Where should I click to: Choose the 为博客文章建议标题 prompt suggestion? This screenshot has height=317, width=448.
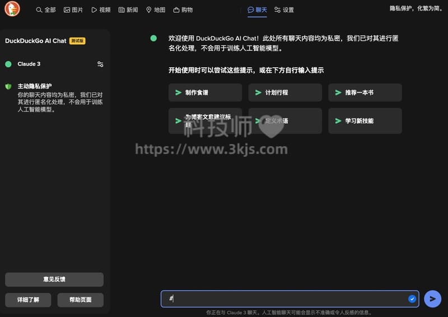coord(205,121)
